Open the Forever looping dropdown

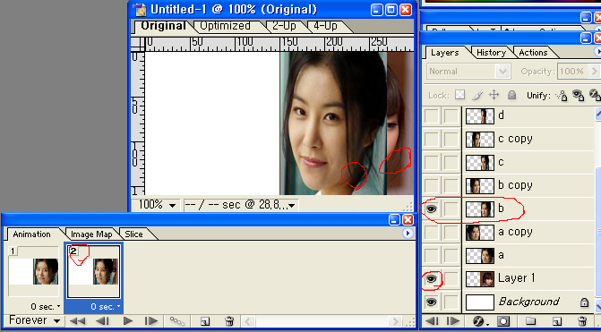point(34,320)
